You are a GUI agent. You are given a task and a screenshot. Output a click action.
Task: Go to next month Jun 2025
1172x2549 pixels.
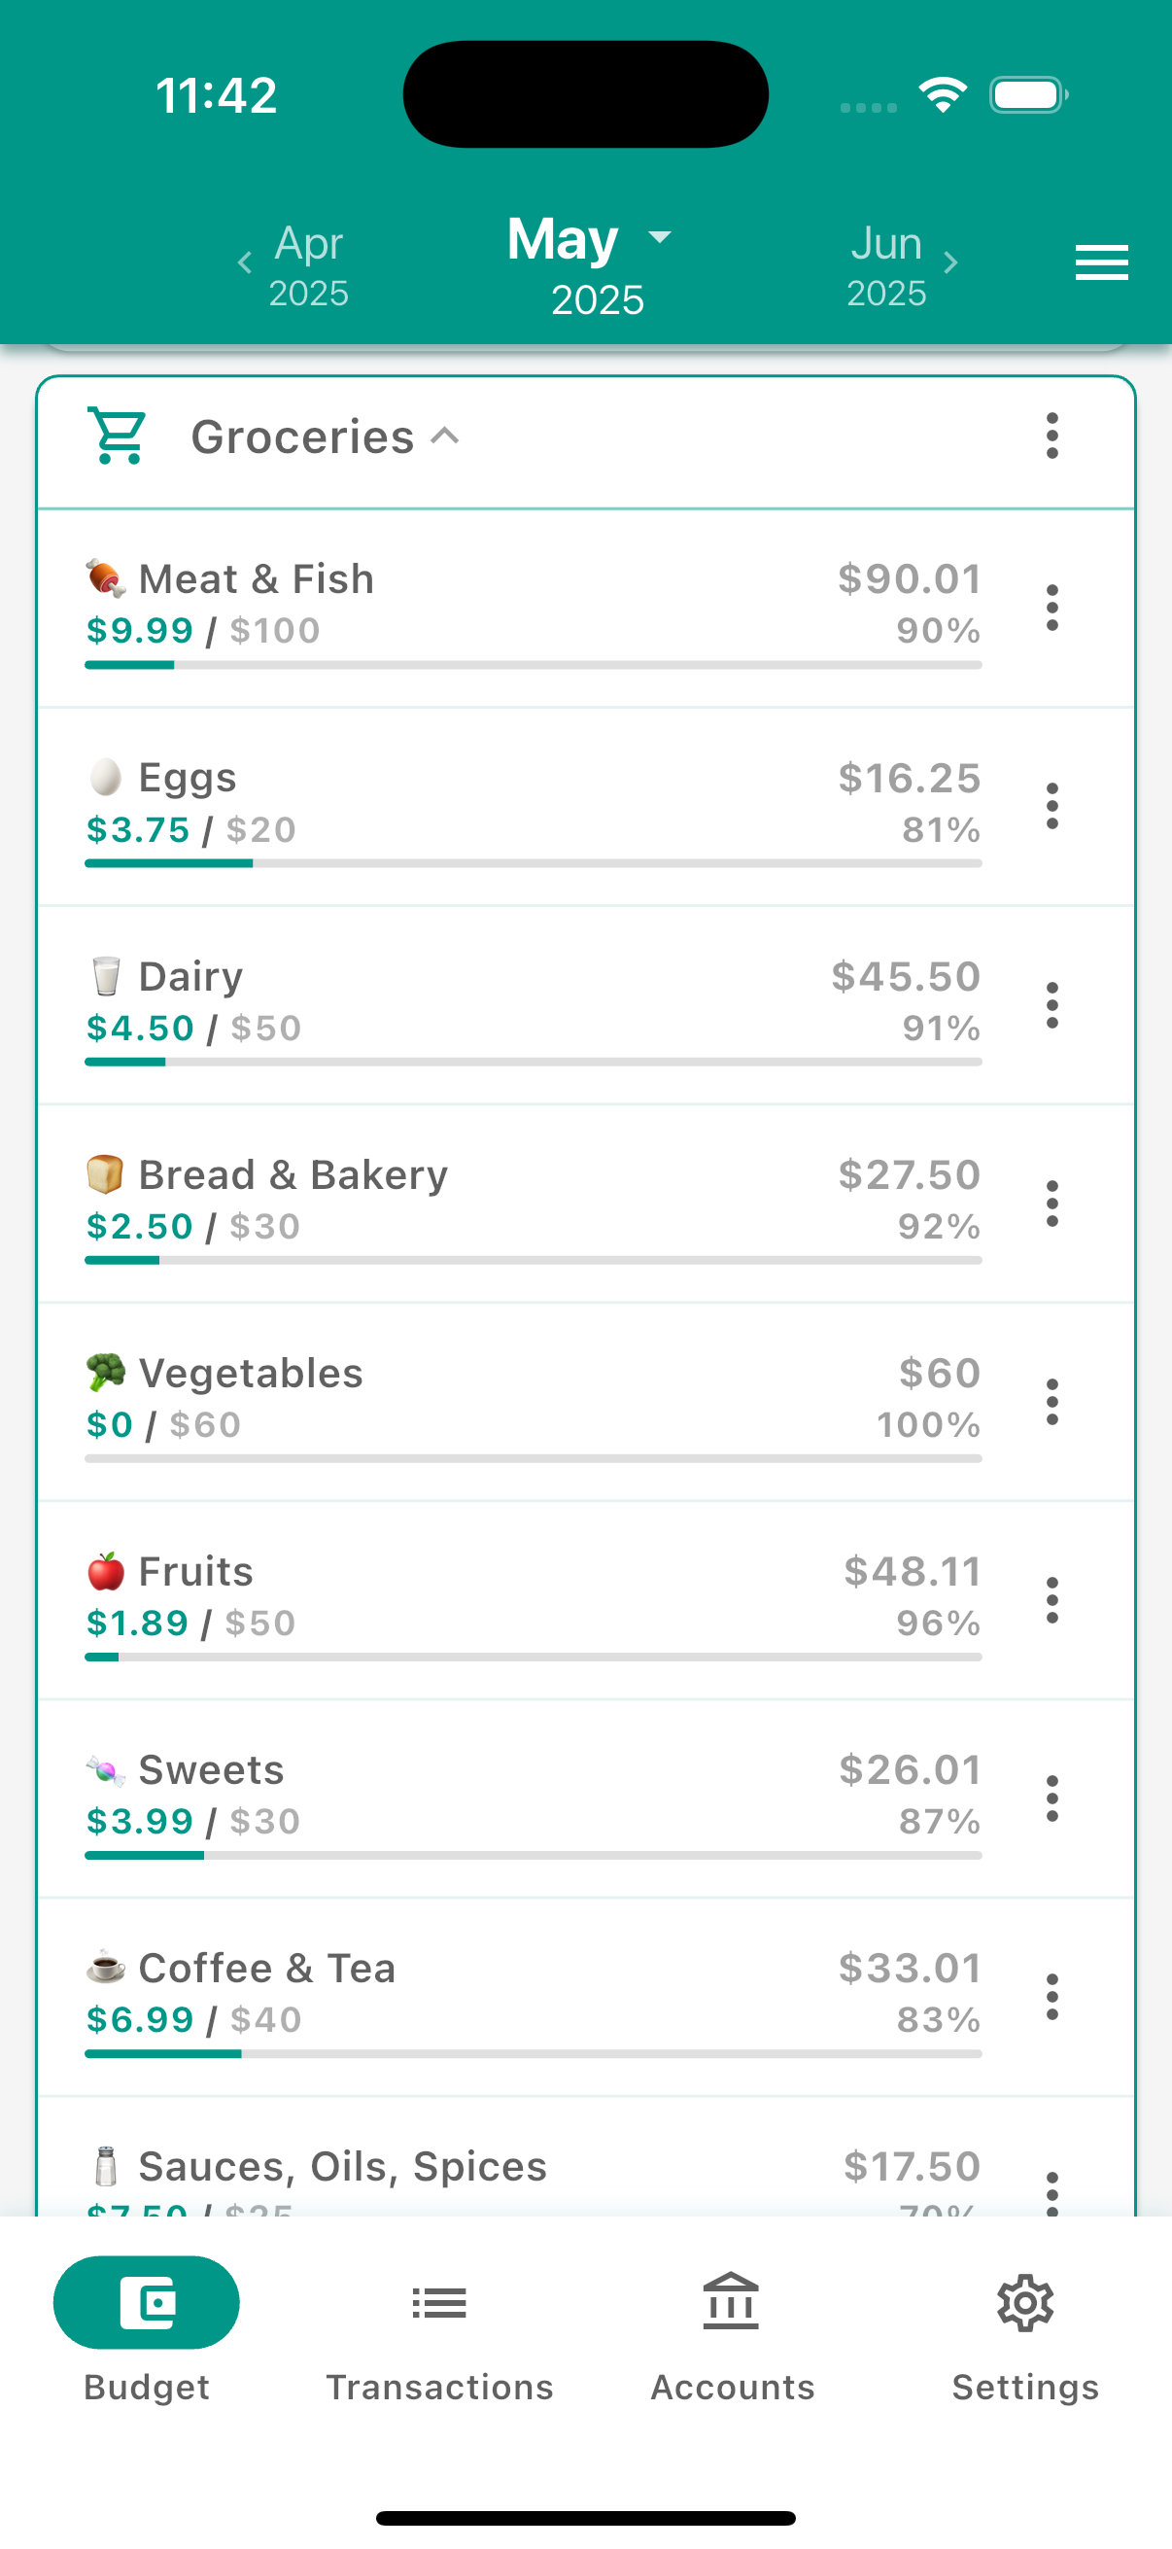901,265
